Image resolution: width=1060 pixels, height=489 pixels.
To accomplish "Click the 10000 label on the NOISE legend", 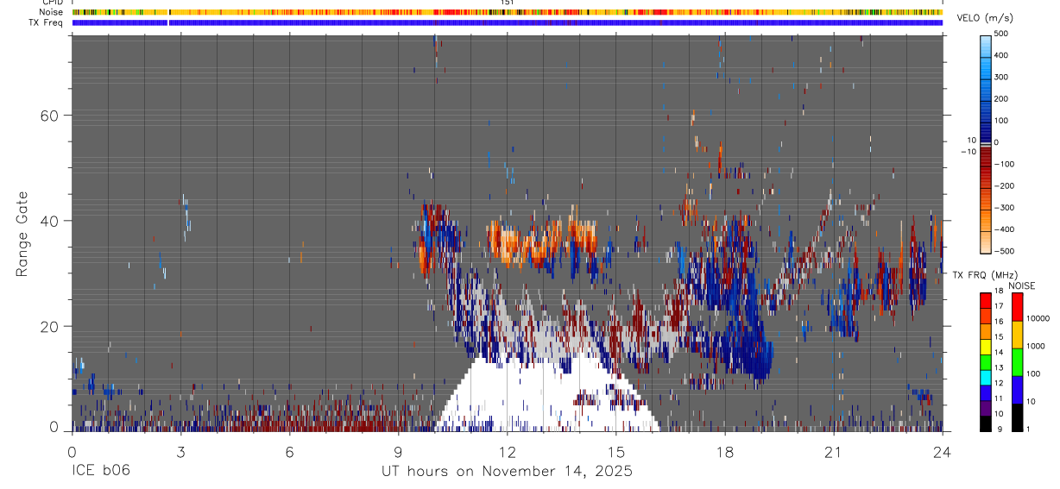I will [1038, 318].
